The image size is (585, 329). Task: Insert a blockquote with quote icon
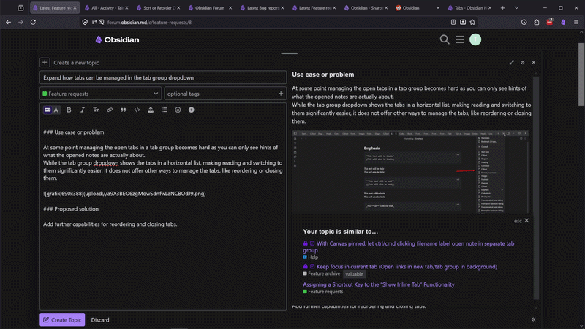tap(123, 110)
